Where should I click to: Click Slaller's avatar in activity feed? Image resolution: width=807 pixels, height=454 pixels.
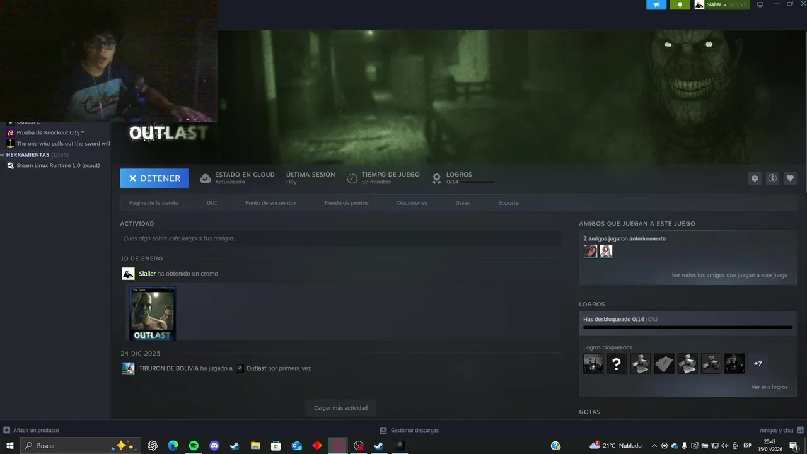point(128,274)
